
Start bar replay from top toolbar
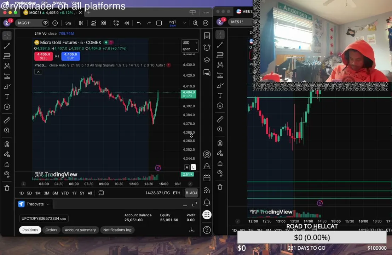(127, 23)
